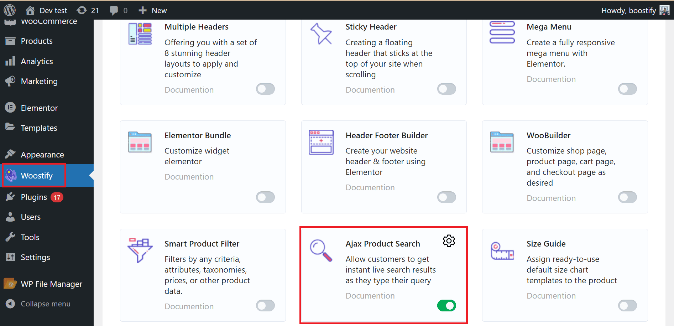Click the Elementor sidebar icon
Screen dimensions: 674x326
10,108
